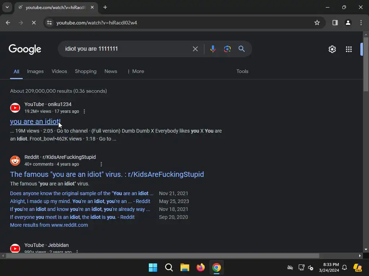Click the forward navigation arrow

tap(21, 23)
